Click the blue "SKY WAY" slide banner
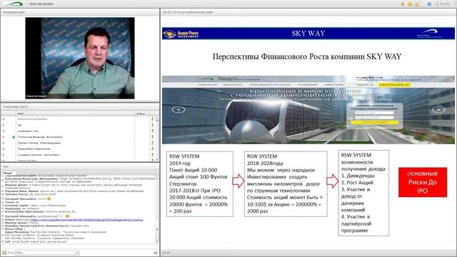The width and height of the screenshot is (457, 257). coord(308,34)
